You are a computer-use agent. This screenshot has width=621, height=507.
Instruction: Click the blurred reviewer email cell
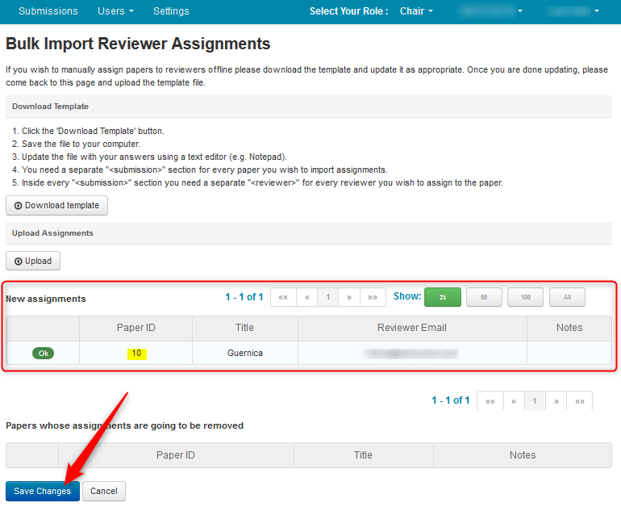click(412, 353)
